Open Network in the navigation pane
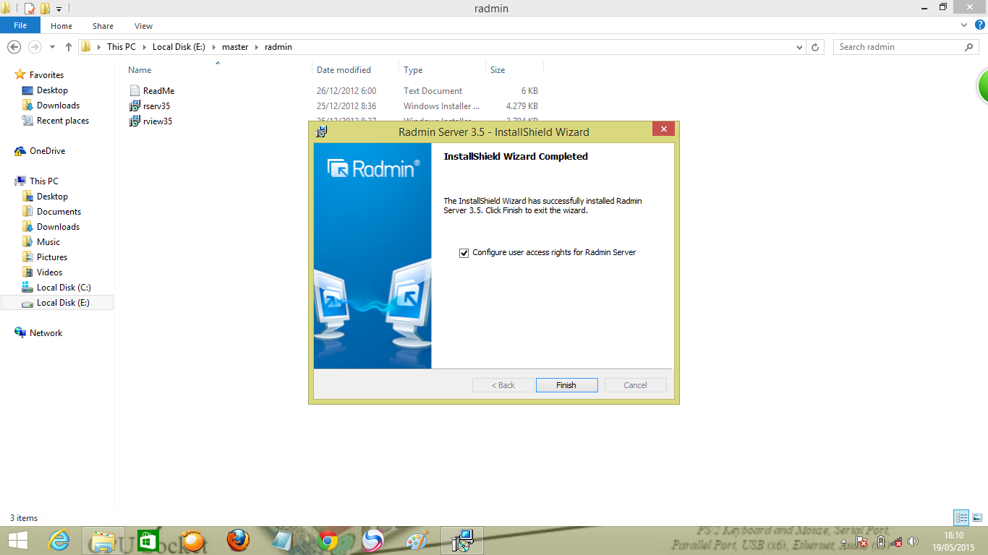This screenshot has width=988, height=555. coord(46,333)
